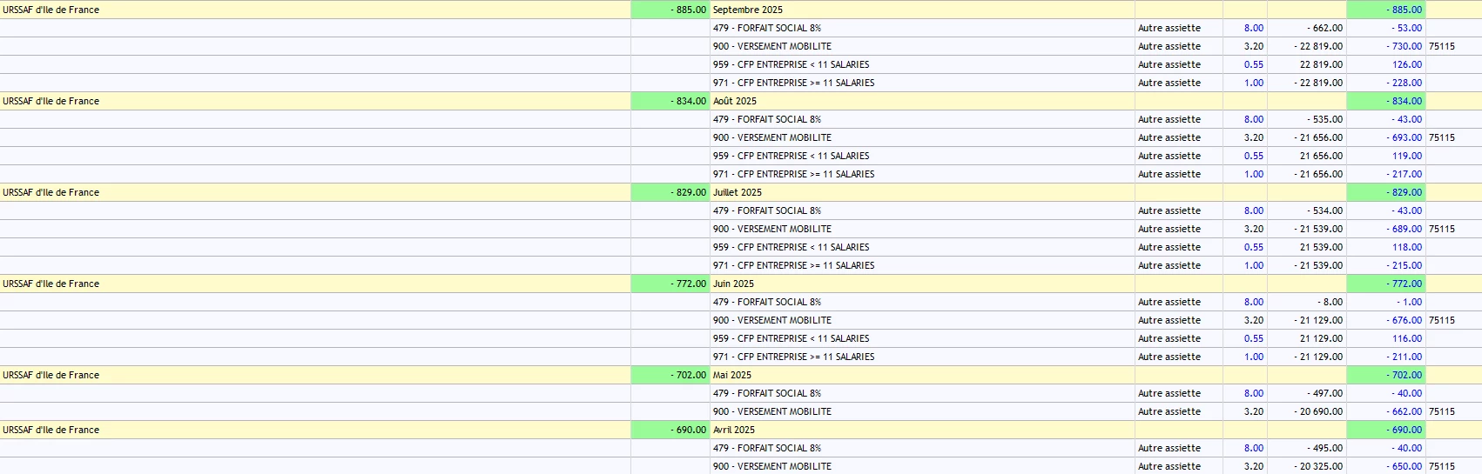Select 900 - VERSEMENT MOBILITE under Août 2025

click(x=922, y=137)
